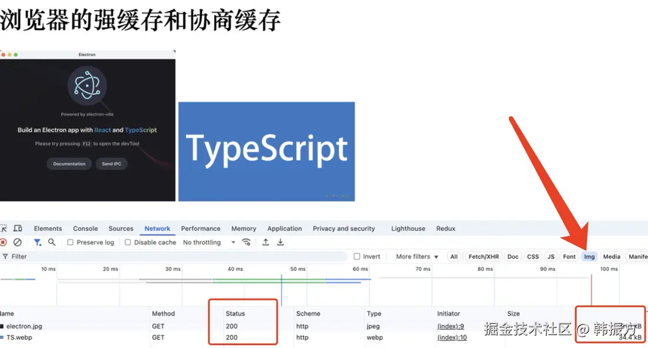Switch to the Console tab

click(85, 228)
